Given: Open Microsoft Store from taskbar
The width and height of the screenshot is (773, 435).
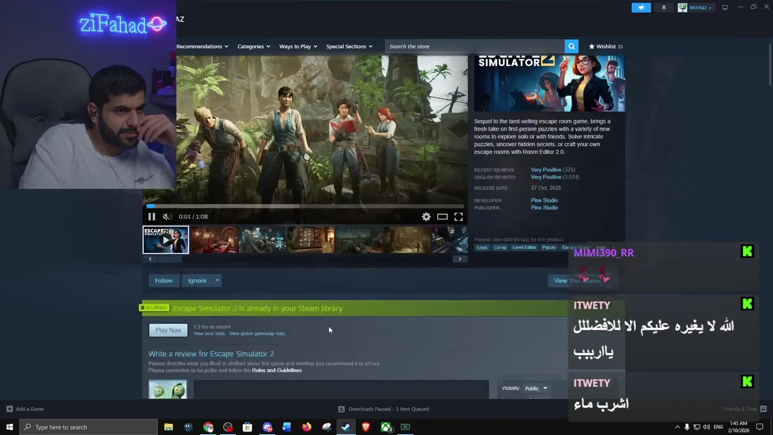Looking at the screenshot, I should point(248,427).
